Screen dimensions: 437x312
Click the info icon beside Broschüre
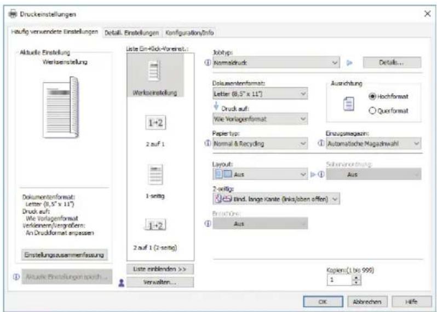tap(208, 224)
